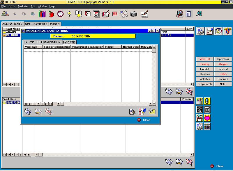Image resolution: width=233 pixels, height=171 pixels.
Task: Click the Concomit. button
Action: click(223, 69)
